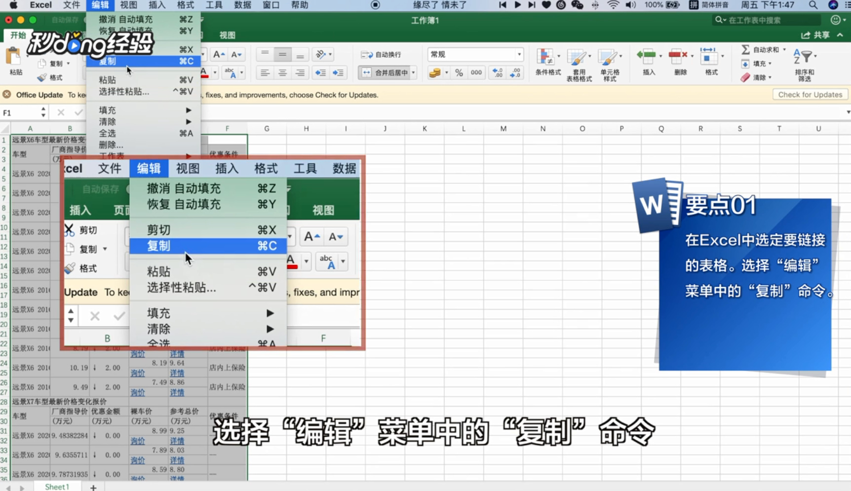
Task: Click the decrease indent icon
Action: pos(320,73)
